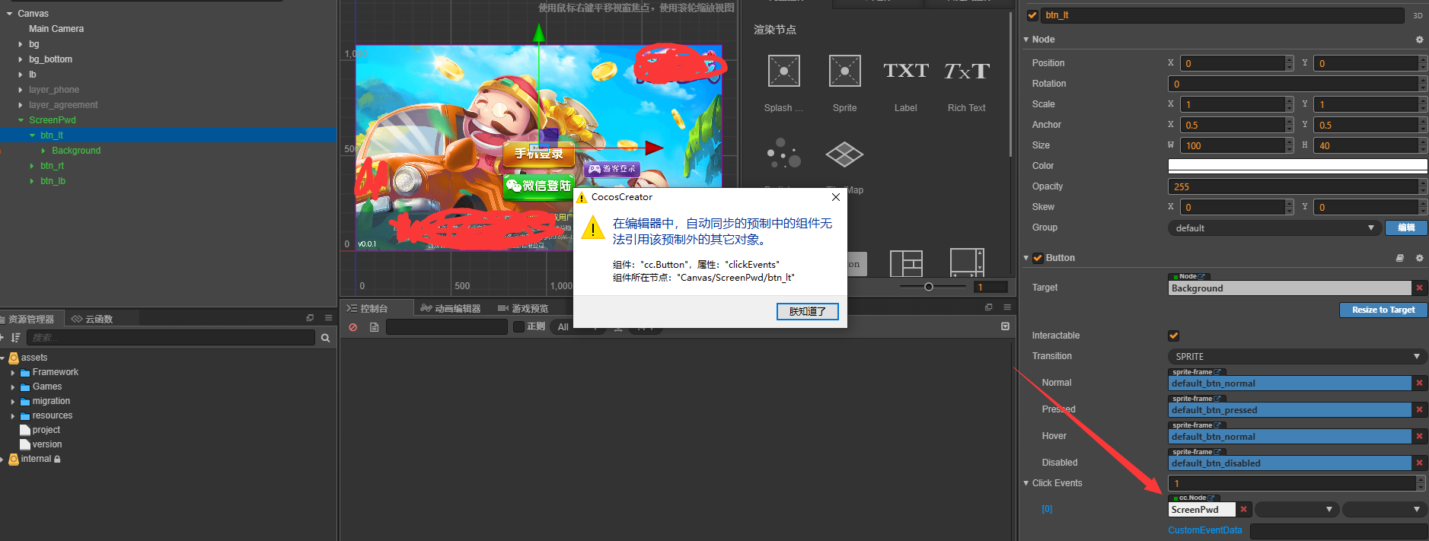The height and width of the screenshot is (541, 1429).
Task: Select the layer_agreement node
Action: click(x=63, y=105)
